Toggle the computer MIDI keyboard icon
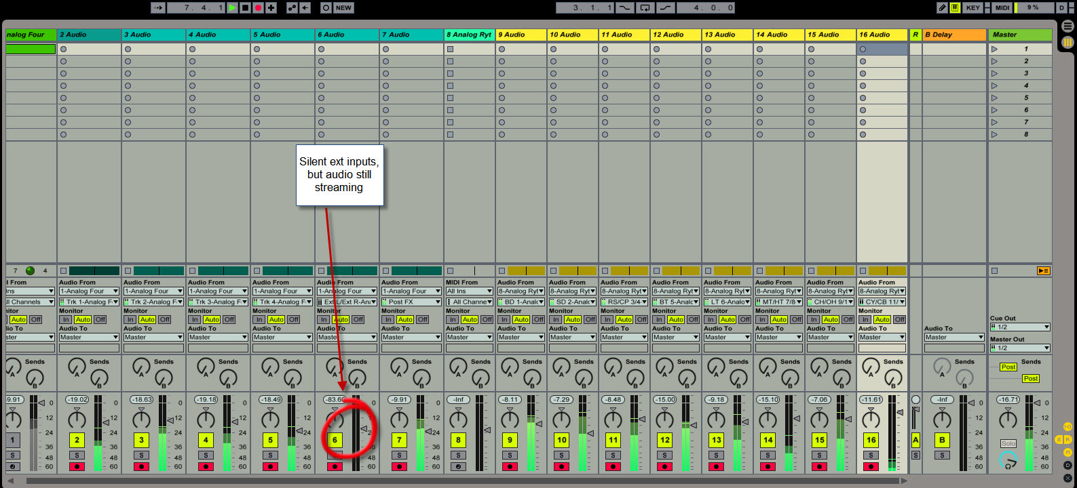1077x488 pixels. click(x=955, y=7)
